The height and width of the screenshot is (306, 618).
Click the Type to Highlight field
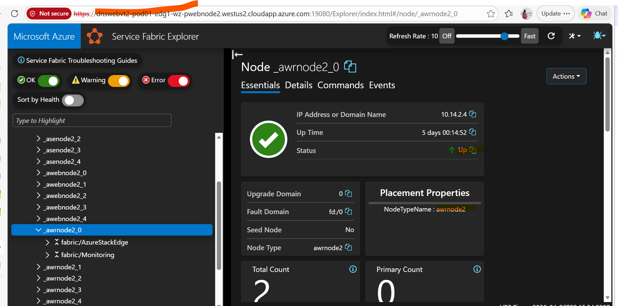click(x=92, y=120)
